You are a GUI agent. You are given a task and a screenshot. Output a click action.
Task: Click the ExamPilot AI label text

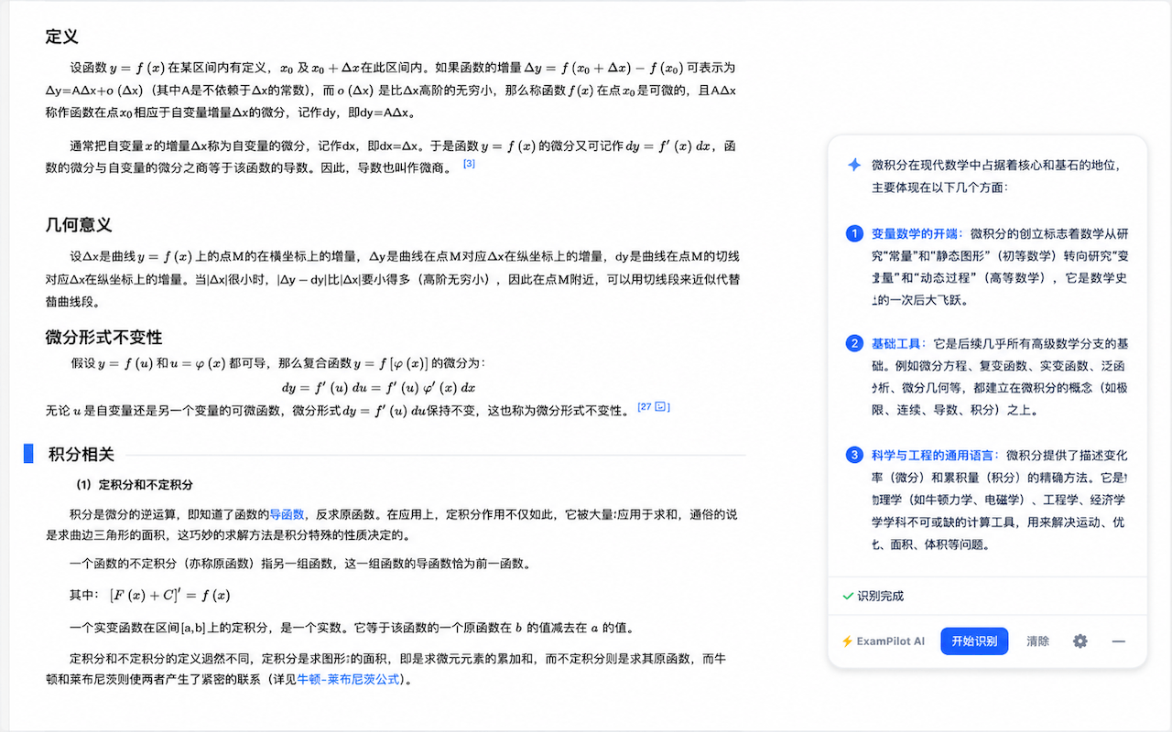[891, 641]
